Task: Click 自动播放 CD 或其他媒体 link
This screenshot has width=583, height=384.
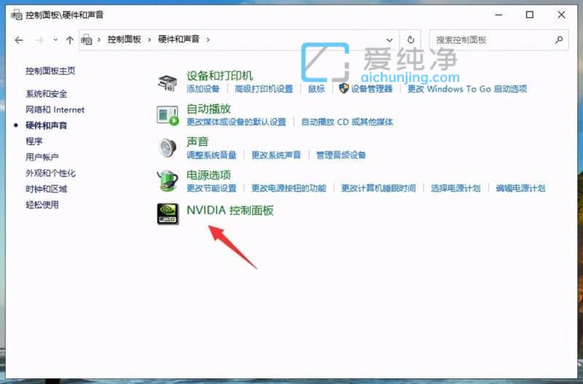Action: pyautogui.click(x=348, y=122)
